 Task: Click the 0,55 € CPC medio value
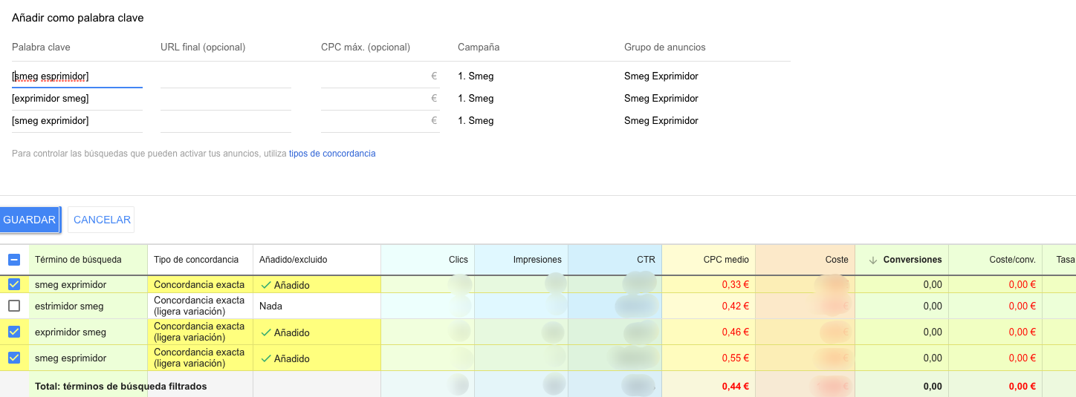click(x=735, y=358)
